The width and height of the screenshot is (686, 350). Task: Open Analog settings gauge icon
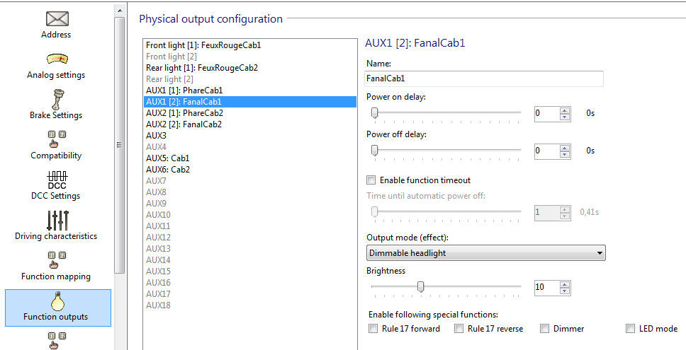(57, 59)
